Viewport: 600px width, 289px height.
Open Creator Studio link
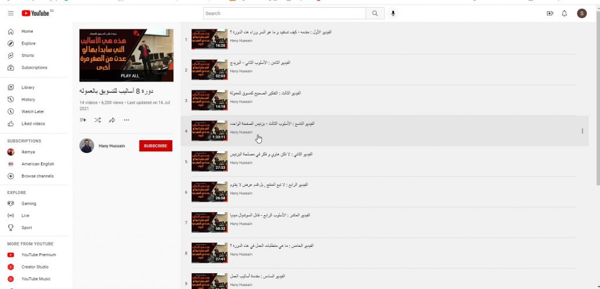pyautogui.click(x=35, y=267)
